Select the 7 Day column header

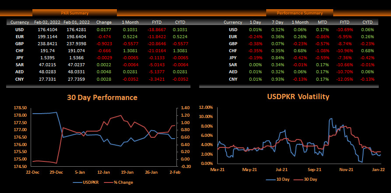pyautogui.click(x=278, y=22)
